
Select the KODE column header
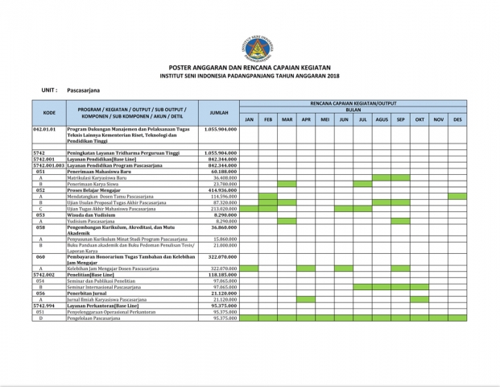coord(49,113)
